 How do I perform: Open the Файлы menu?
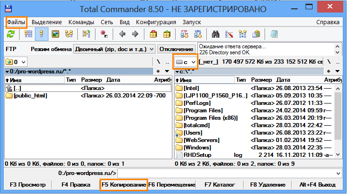click(16, 22)
